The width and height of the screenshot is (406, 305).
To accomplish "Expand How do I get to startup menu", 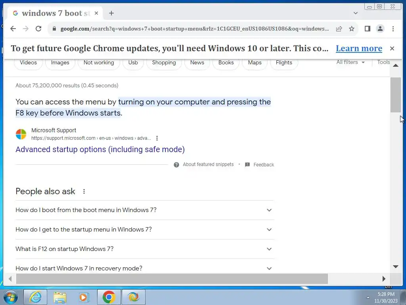I will (145, 230).
